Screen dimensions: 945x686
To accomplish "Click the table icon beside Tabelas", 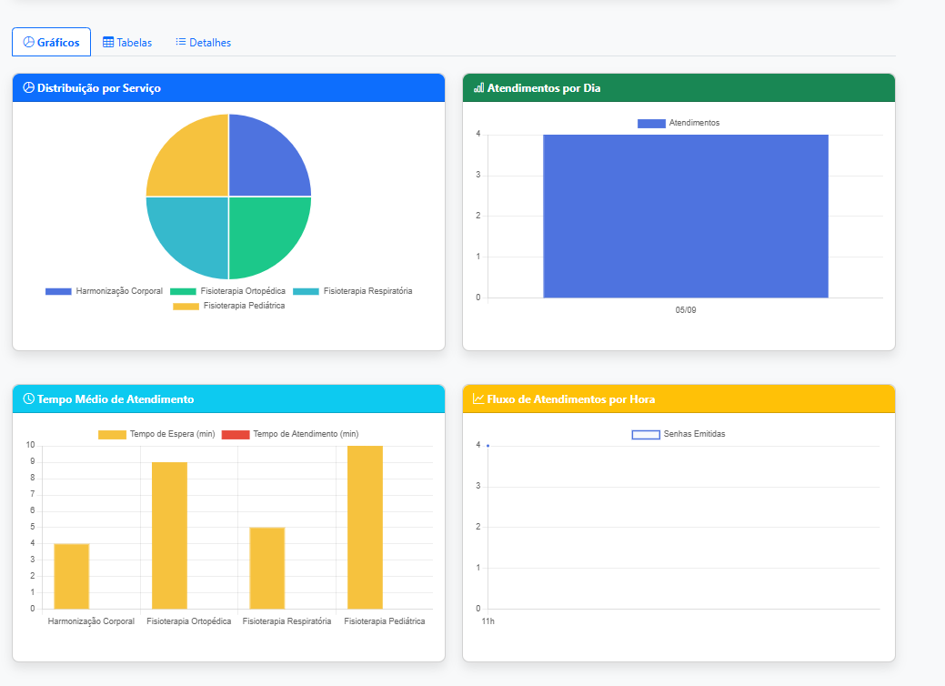I will 108,42.
